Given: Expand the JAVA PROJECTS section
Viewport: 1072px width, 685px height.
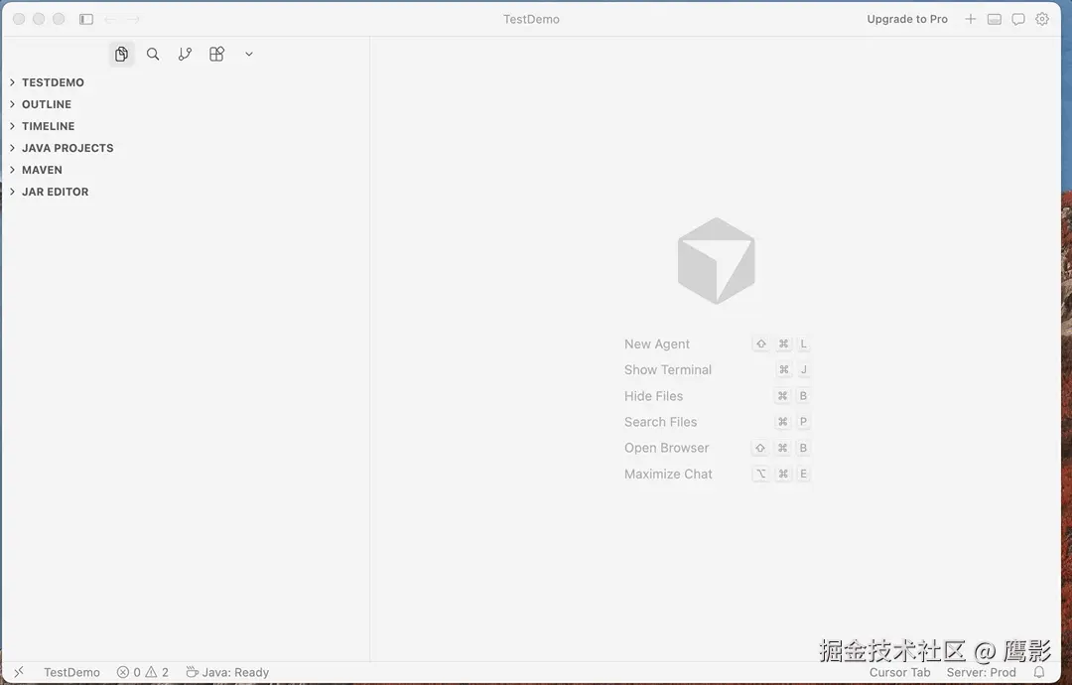Looking at the screenshot, I should coord(67,147).
